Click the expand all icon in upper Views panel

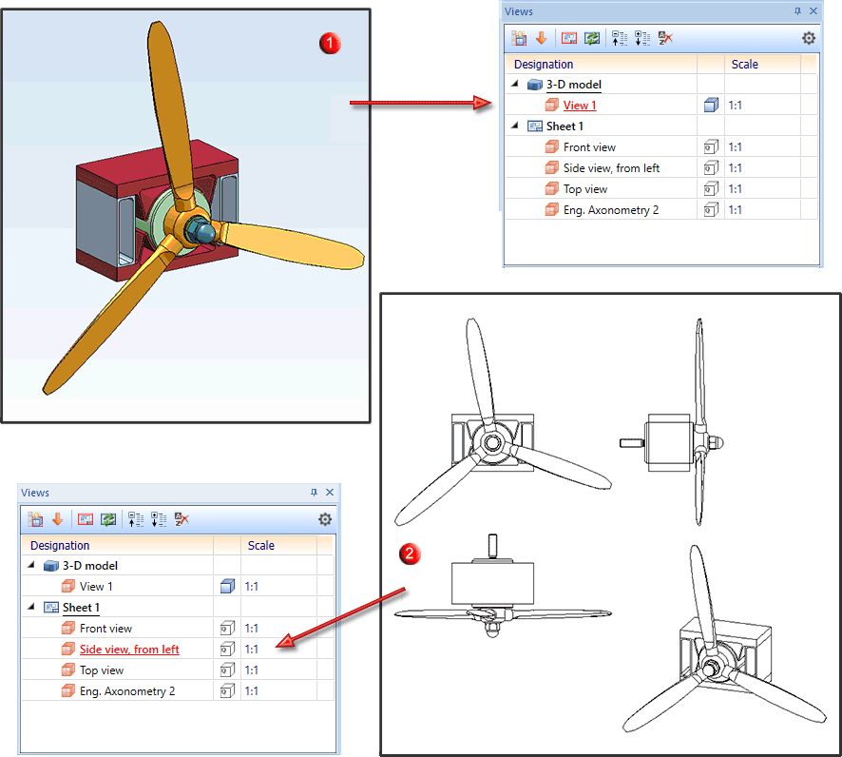click(x=642, y=38)
